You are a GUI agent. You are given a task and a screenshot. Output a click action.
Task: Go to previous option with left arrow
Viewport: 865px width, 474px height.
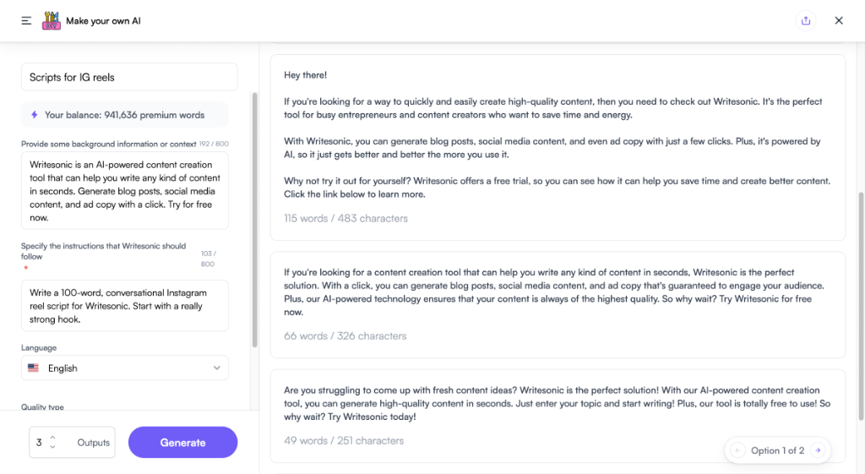coord(737,450)
